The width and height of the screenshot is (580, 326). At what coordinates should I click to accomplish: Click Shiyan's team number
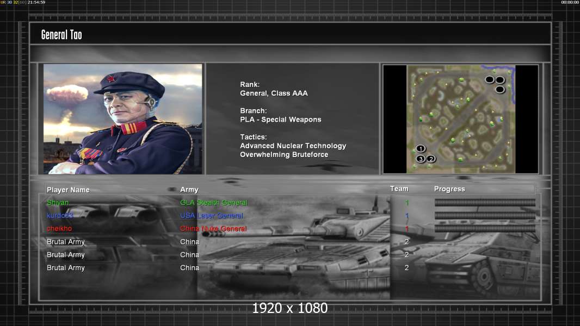click(x=407, y=202)
